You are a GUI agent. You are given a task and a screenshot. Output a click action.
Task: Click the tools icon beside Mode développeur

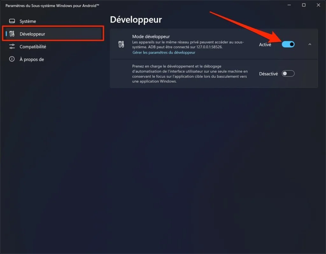(x=121, y=44)
